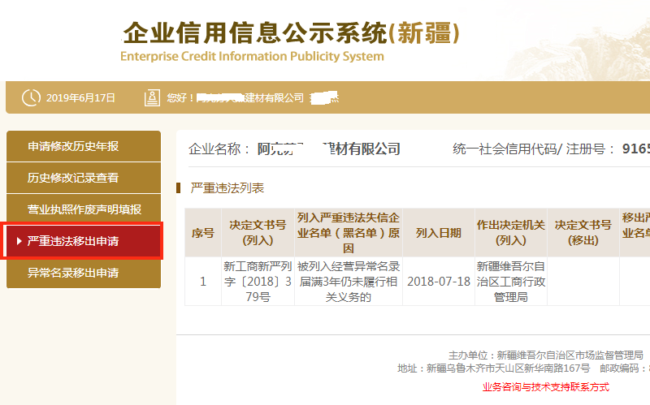Select 营业执照作废声明填报 menu item

[83, 209]
